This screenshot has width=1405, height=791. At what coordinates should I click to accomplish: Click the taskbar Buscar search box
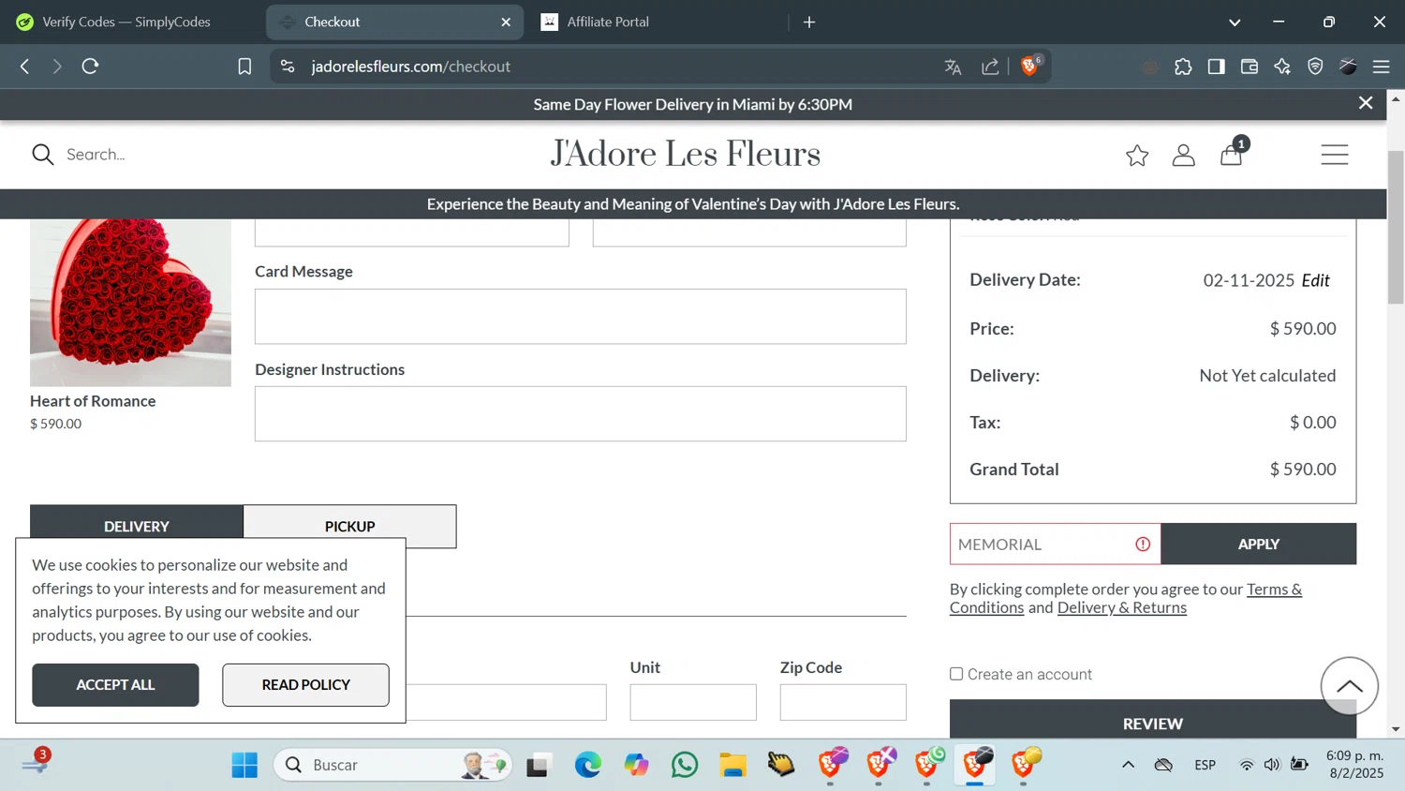[x=393, y=765]
